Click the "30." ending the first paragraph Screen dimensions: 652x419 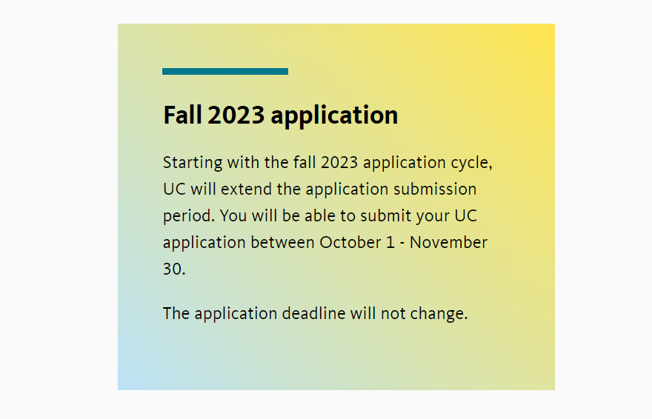coord(174,269)
